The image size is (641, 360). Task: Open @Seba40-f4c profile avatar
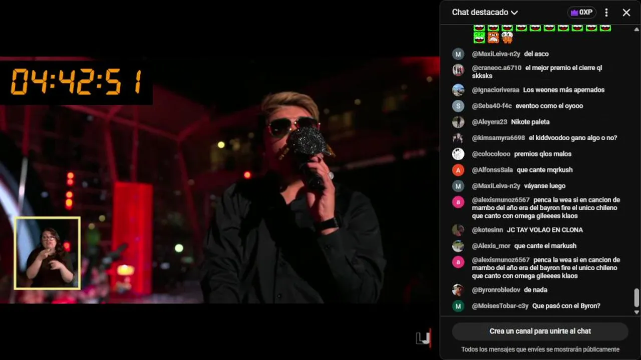click(458, 106)
